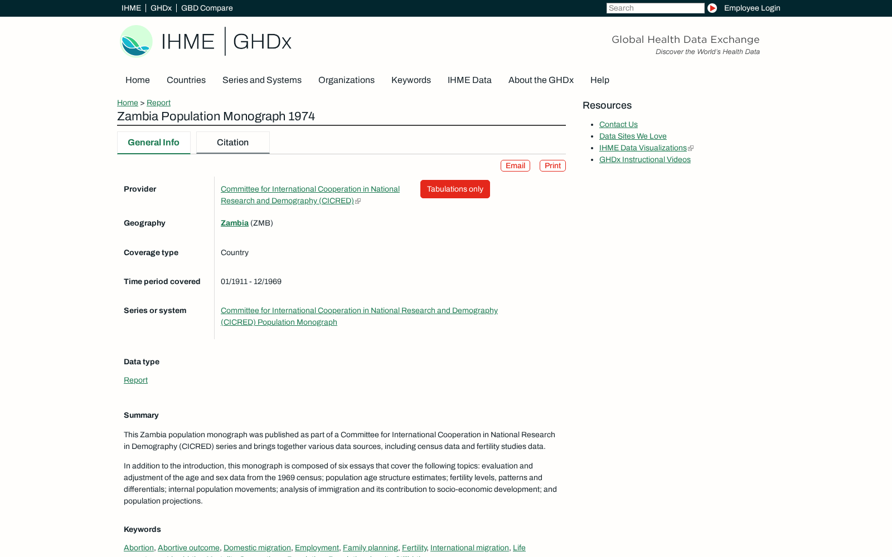
Task: Click the Abortive outcome keyword link
Action: coord(188,548)
